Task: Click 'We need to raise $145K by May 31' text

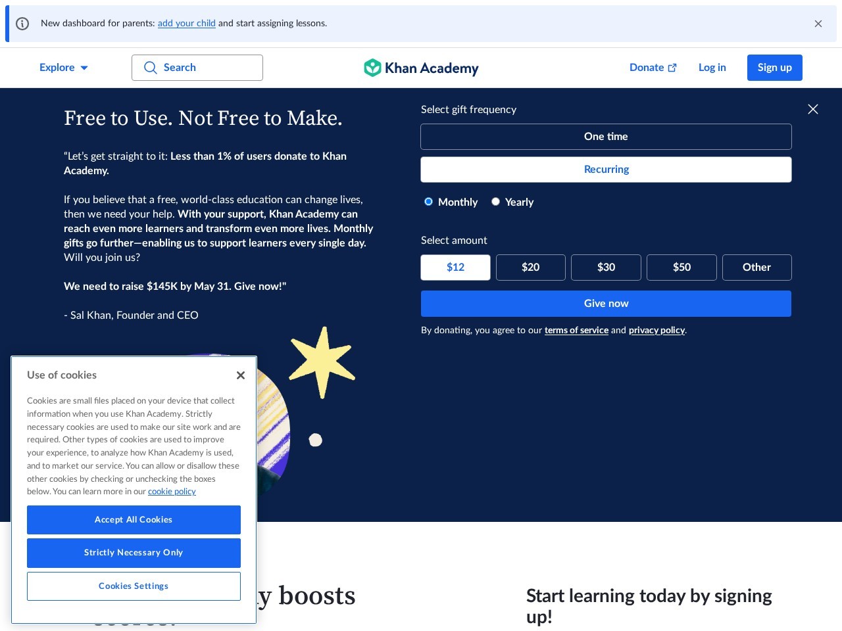Action: pos(146,287)
